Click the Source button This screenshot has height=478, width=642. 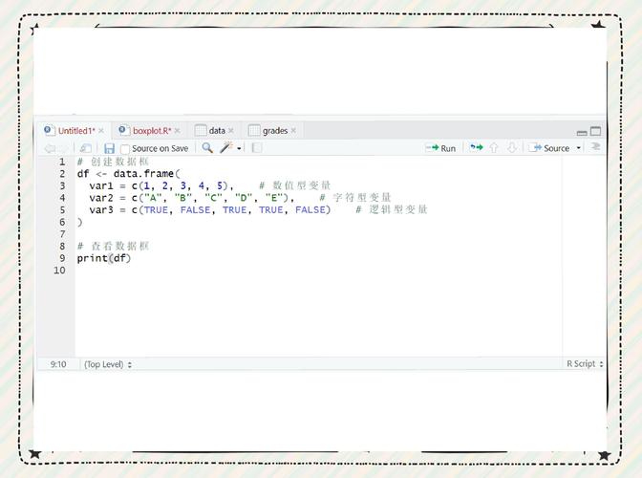pos(550,148)
